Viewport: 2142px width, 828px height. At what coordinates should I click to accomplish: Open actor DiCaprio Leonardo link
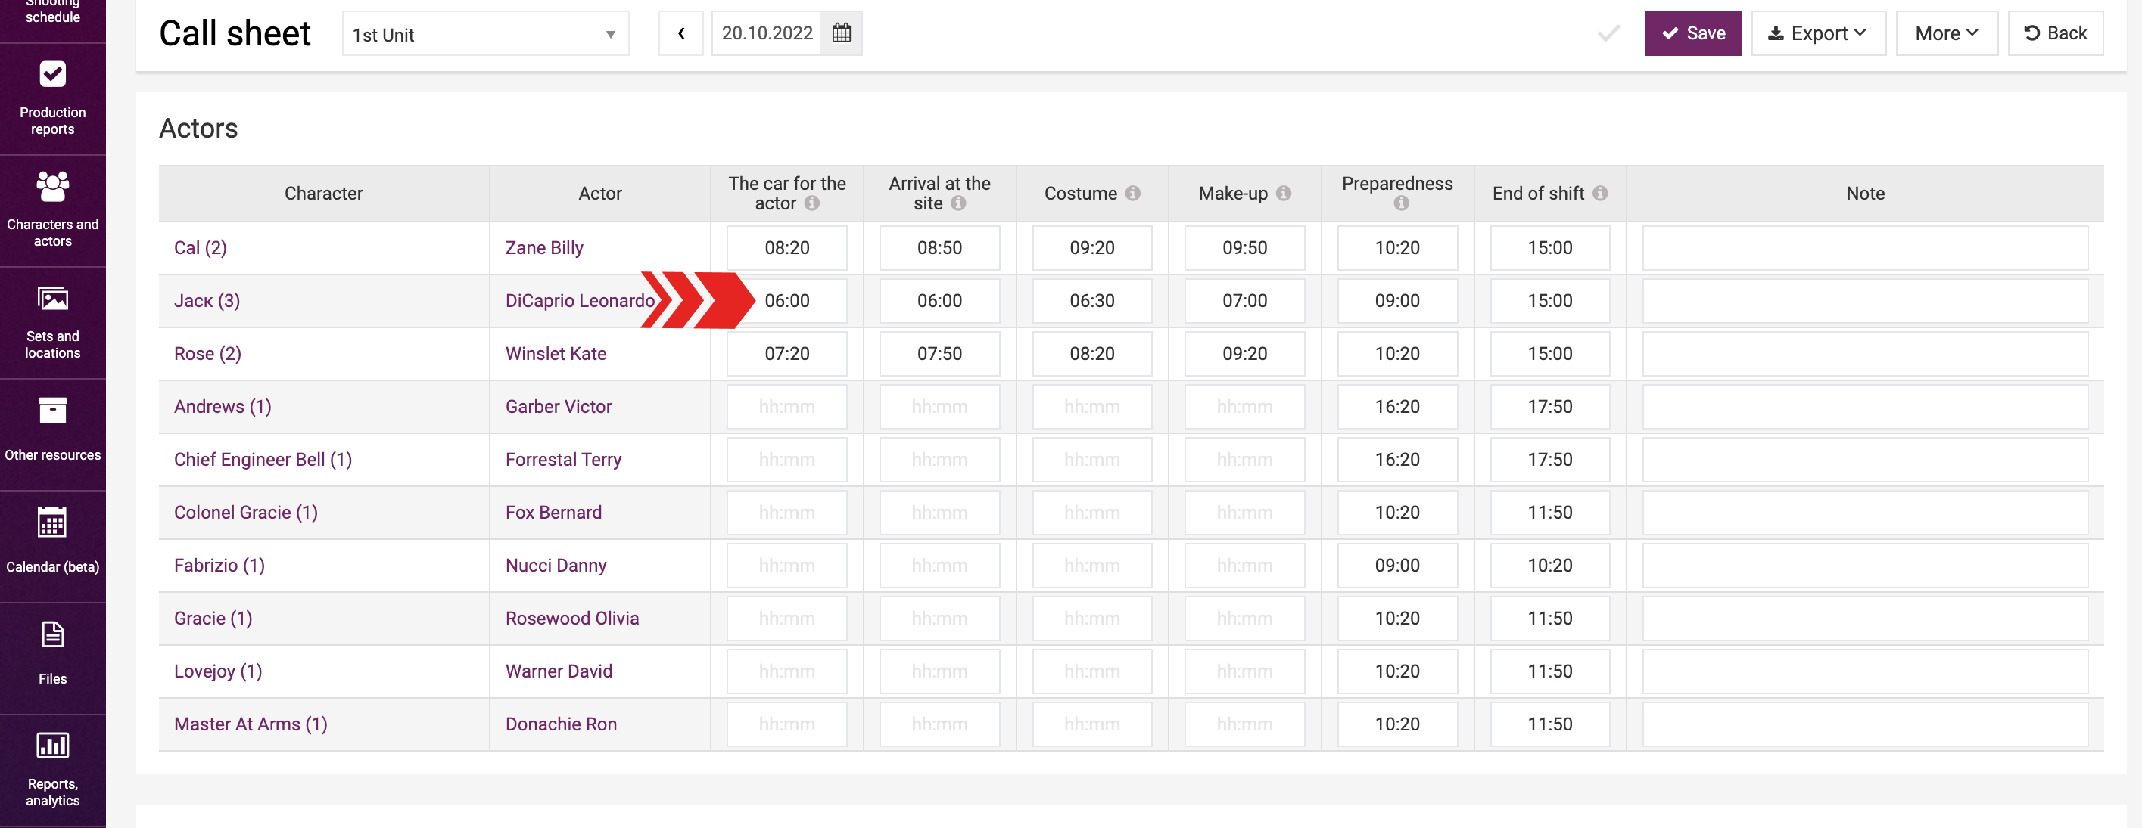tap(581, 301)
